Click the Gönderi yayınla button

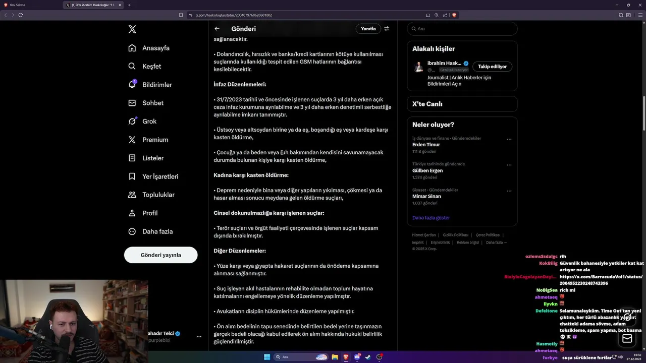[x=160, y=255]
